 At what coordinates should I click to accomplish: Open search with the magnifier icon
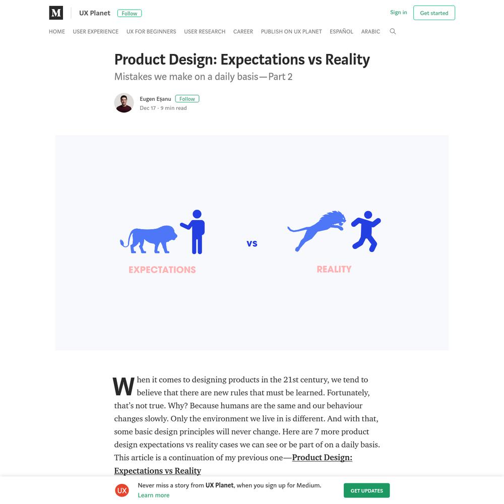click(393, 31)
